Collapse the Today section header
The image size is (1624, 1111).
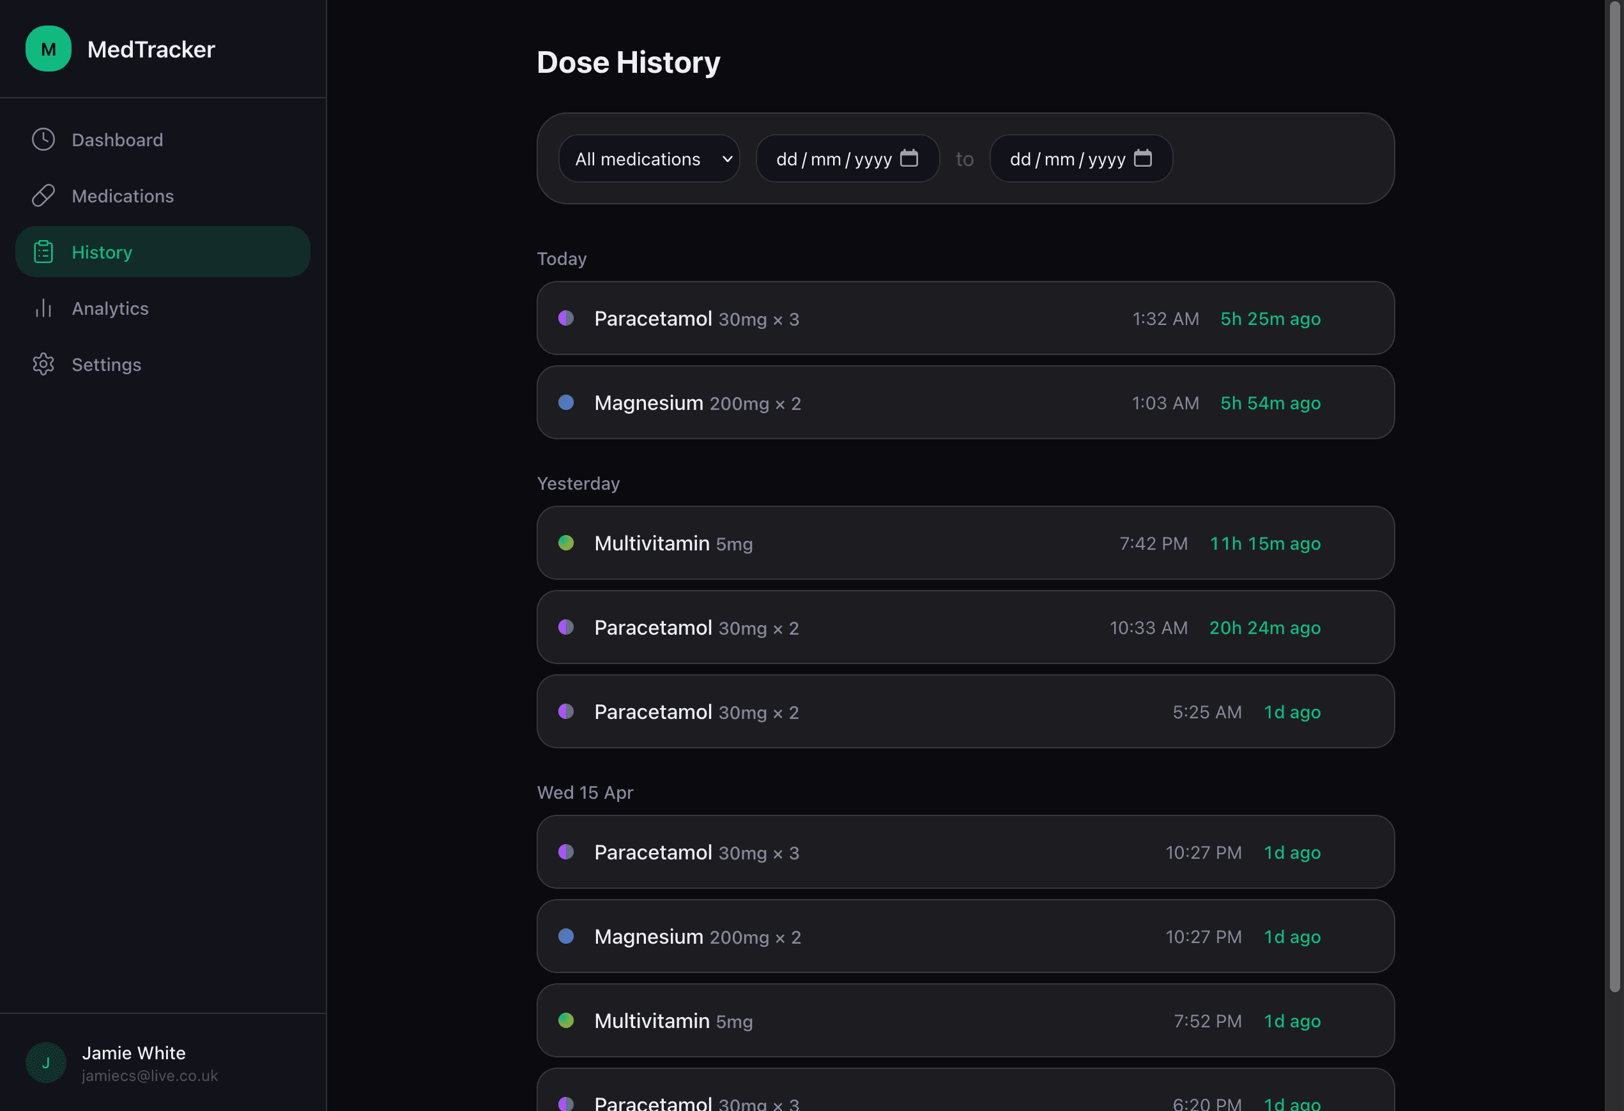click(x=561, y=259)
